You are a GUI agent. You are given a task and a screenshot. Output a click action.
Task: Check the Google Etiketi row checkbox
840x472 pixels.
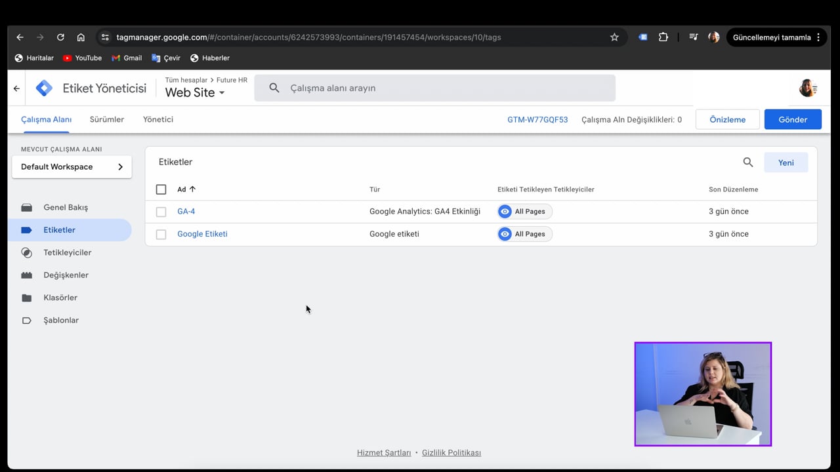[161, 234]
